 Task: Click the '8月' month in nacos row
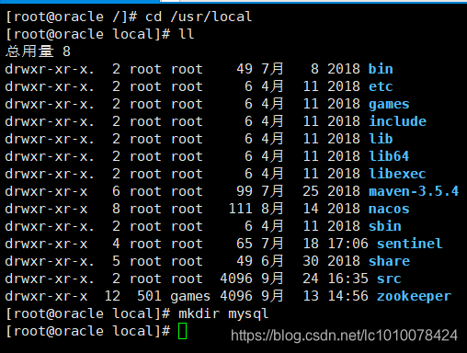click(x=272, y=209)
